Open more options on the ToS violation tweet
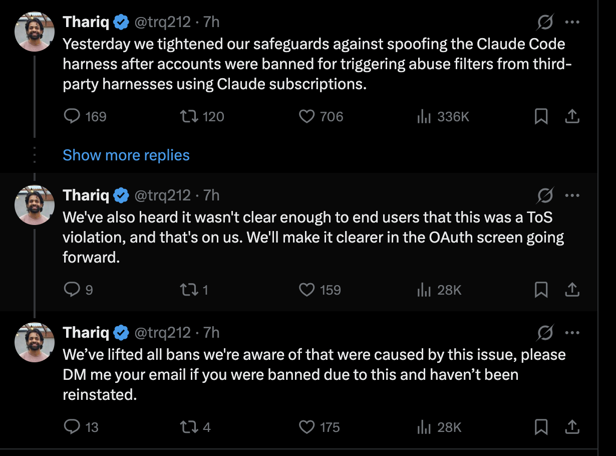 click(x=572, y=195)
